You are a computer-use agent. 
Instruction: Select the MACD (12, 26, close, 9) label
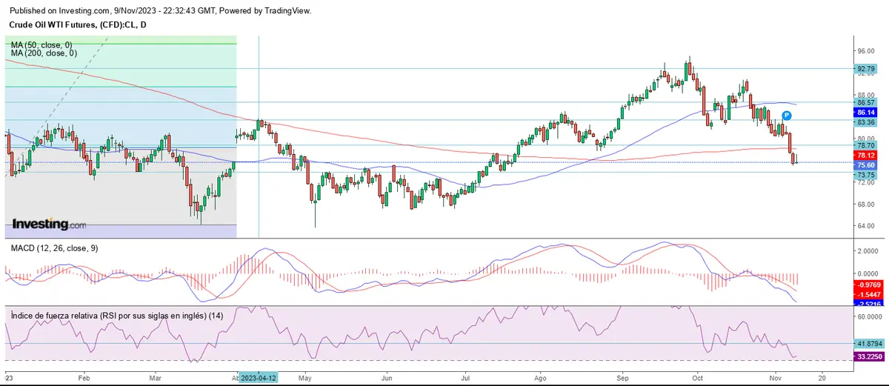coord(52,248)
